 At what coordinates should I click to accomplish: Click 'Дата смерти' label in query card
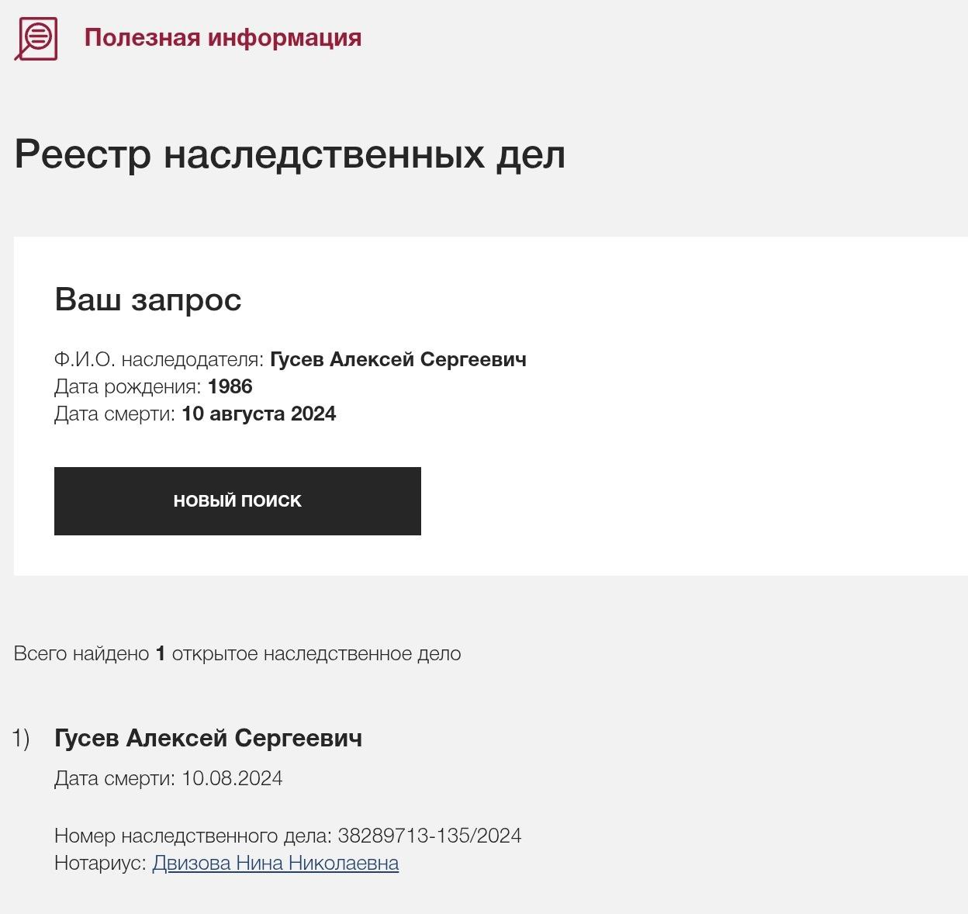pyautogui.click(x=115, y=414)
